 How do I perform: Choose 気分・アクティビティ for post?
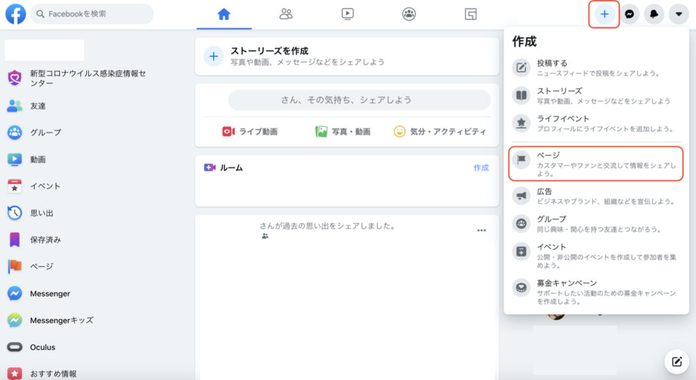coord(440,131)
